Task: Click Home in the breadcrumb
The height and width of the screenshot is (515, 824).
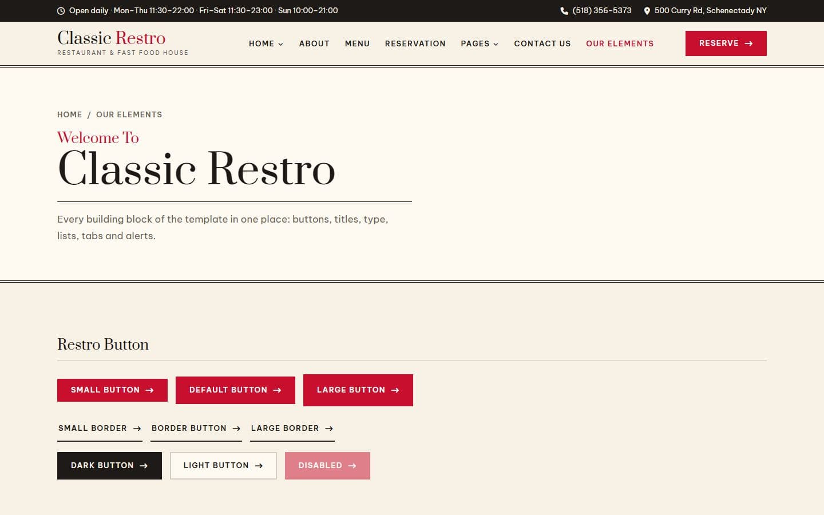Action: pyautogui.click(x=70, y=114)
